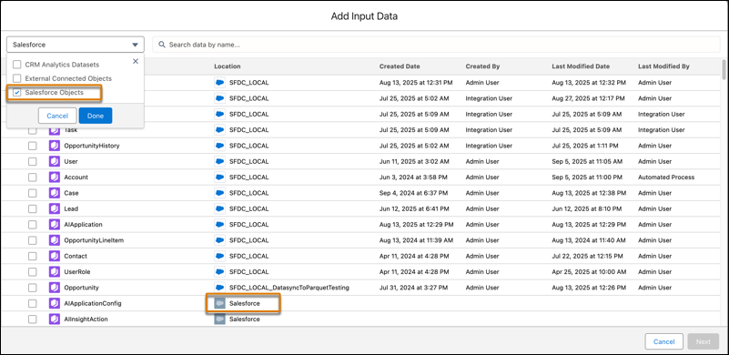Click the OpportunityLineItem object icon

(x=55, y=240)
